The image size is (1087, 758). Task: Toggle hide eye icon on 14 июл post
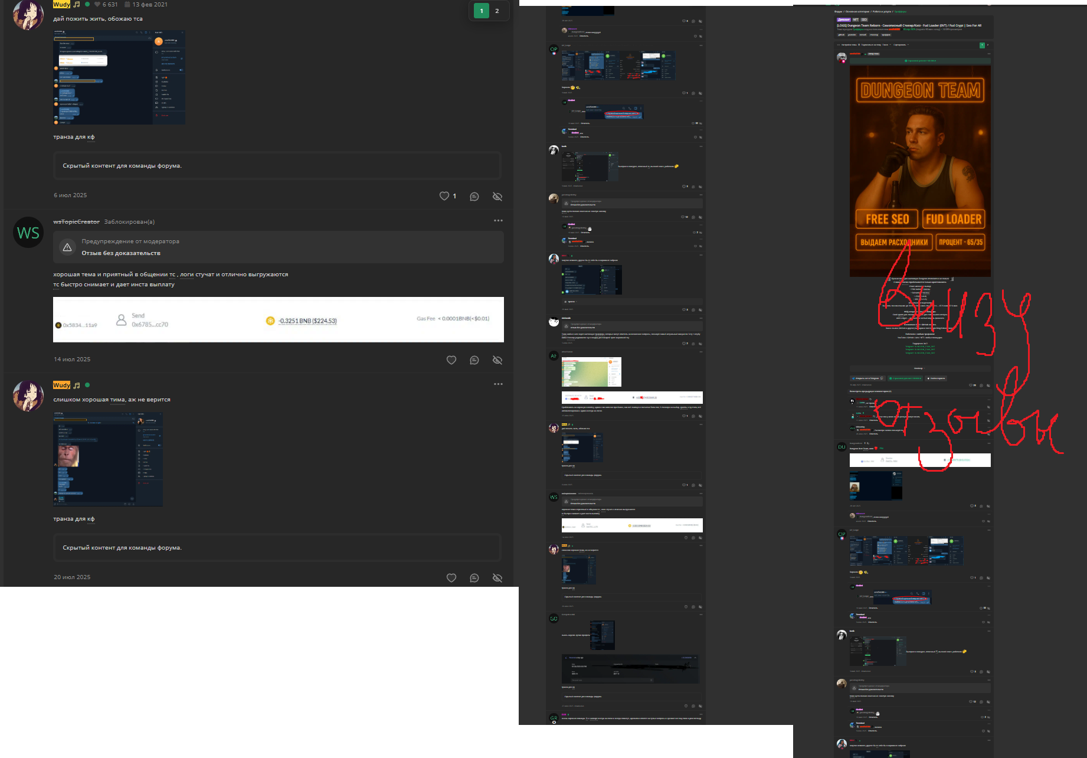point(497,360)
